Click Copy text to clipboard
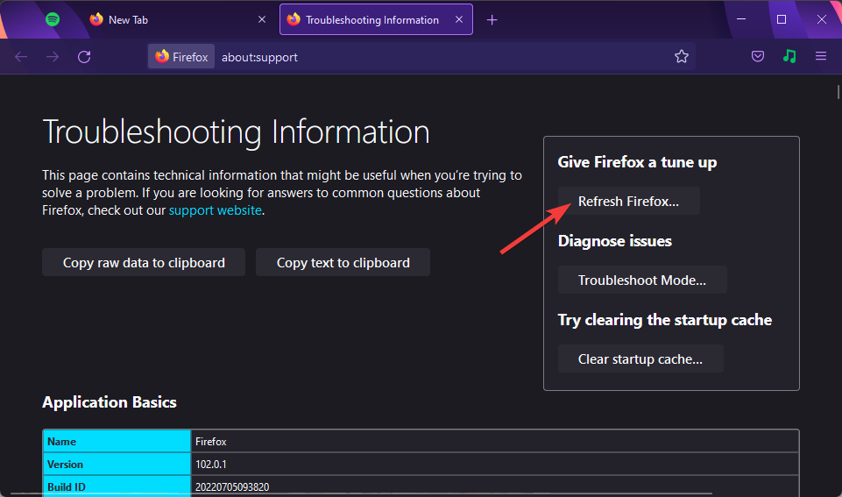This screenshot has width=842, height=497. (x=343, y=262)
